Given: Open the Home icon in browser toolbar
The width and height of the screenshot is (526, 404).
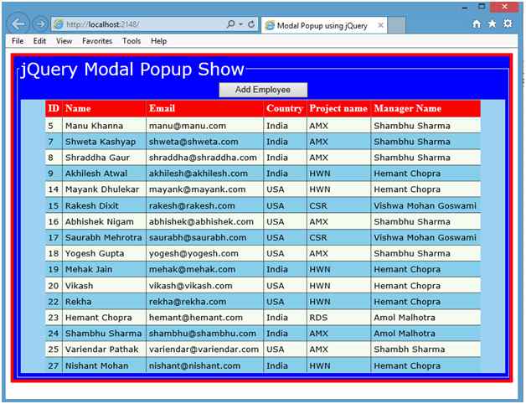Looking at the screenshot, I should 477,23.
